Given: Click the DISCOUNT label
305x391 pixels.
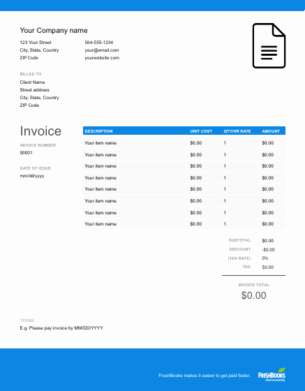Looking at the screenshot, I should 240,249.
